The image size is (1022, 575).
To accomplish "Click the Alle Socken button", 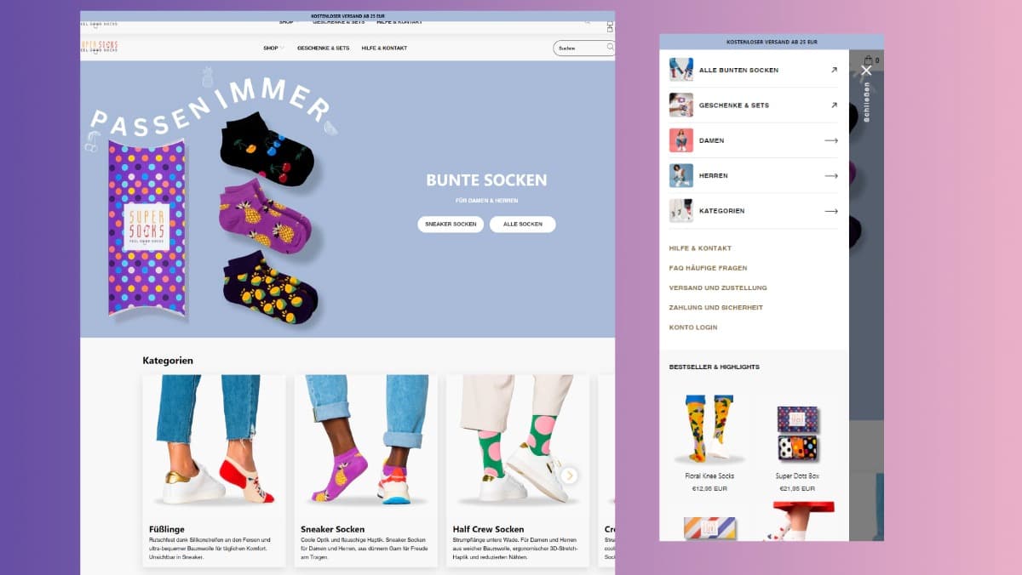I will coord(522,225).
